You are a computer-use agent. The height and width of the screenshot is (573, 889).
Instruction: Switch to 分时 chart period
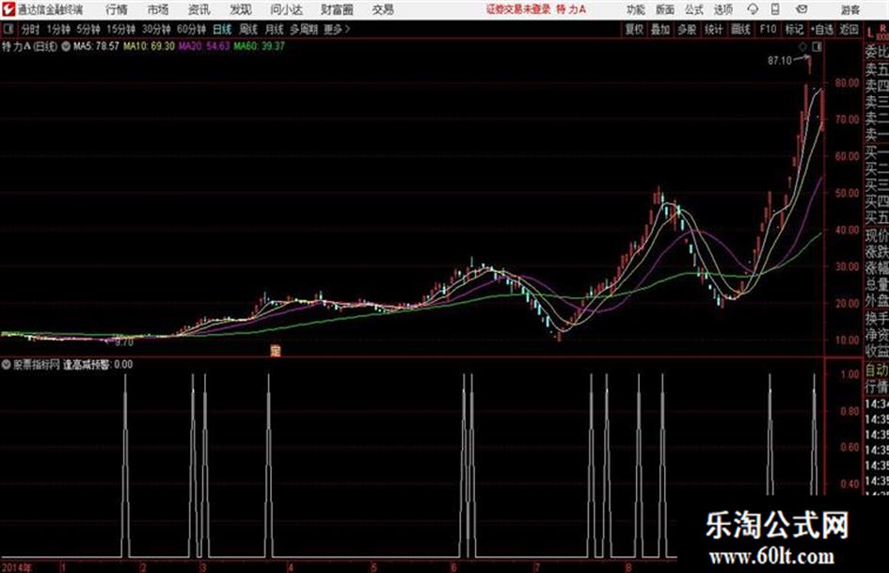coord(31,29)
